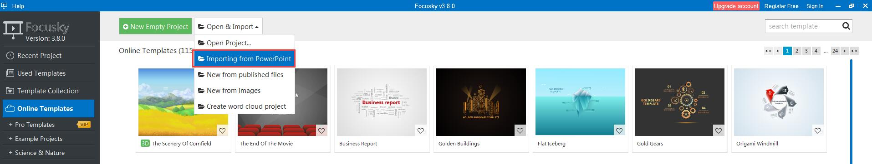This screenshot has height=164, width=872.
Task: Go to previous page of templates
Action: (x=778, y=51)
